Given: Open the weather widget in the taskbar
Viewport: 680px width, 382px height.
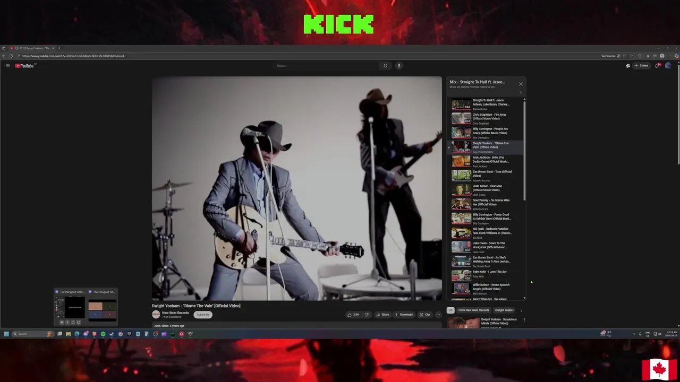Looking at the screenshot, I should coord(606,334).
